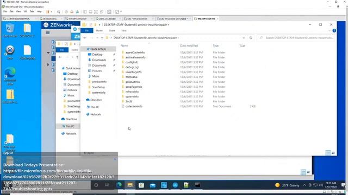
Task: Refresh the Explorer address bar
Action: pos(251,38)
